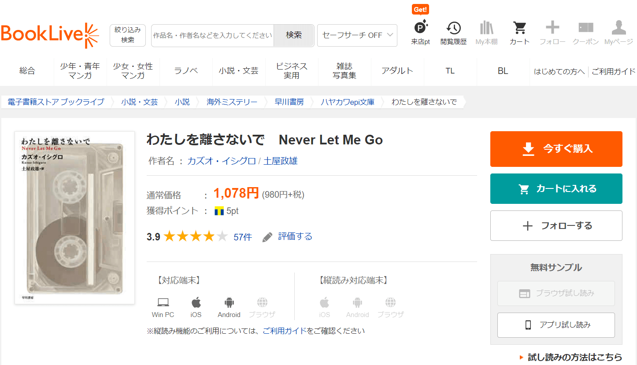The image size is (637, 365).
Task: Select the 小説・文芸 category tab
Action: click(239, 71)
